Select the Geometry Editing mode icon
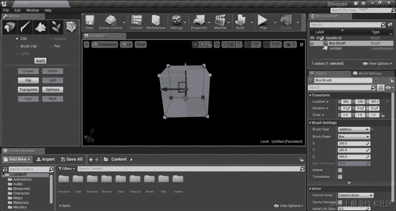This screenshot has height=211, width=396. tap(71, 27)
